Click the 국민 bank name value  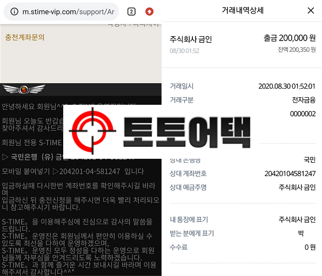[310, 160]
